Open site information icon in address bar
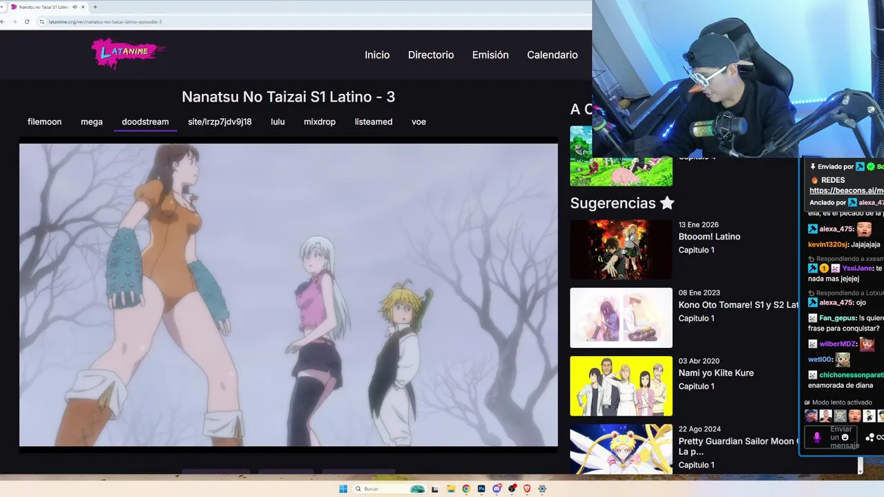Viewport: 884px width, 497px height. tap(42, 21)
